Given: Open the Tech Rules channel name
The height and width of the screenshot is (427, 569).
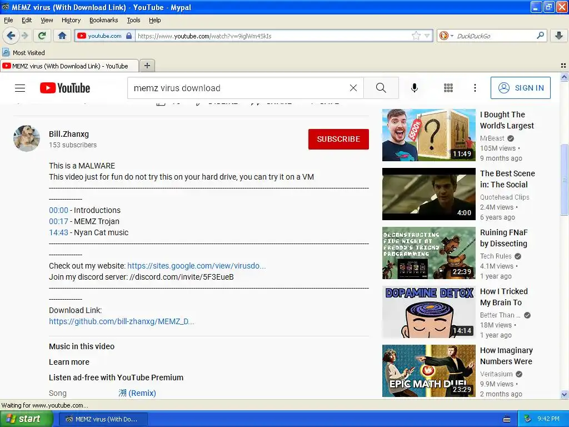Looking at the screenshot, I should (x=496, y=256).
